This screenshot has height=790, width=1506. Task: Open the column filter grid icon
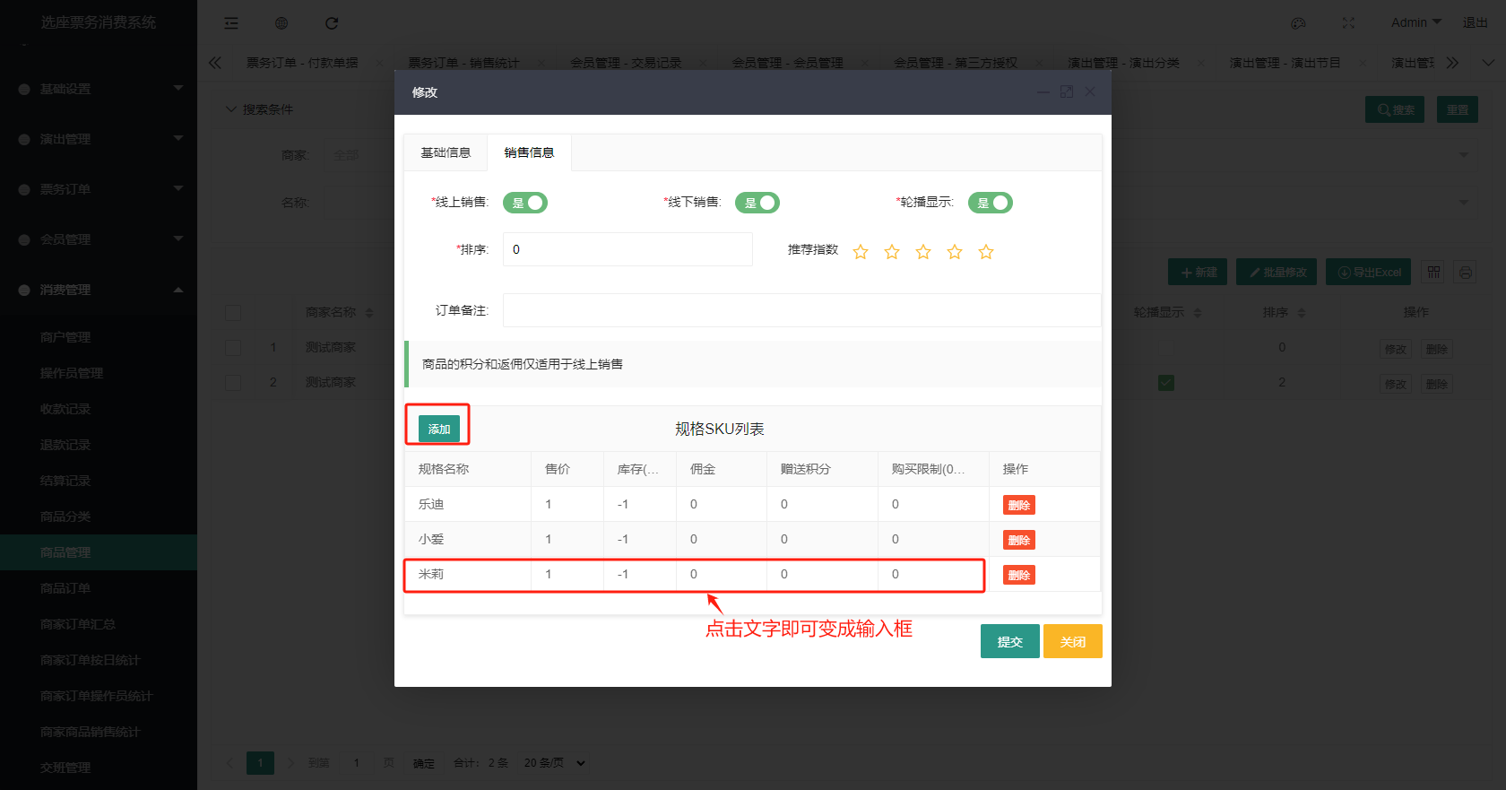(1434, 273)
